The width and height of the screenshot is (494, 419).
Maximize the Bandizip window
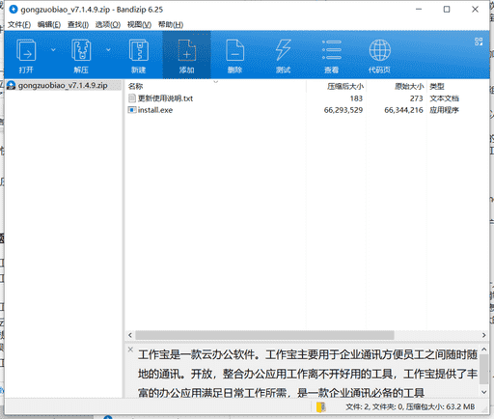[x=447, y=10]
